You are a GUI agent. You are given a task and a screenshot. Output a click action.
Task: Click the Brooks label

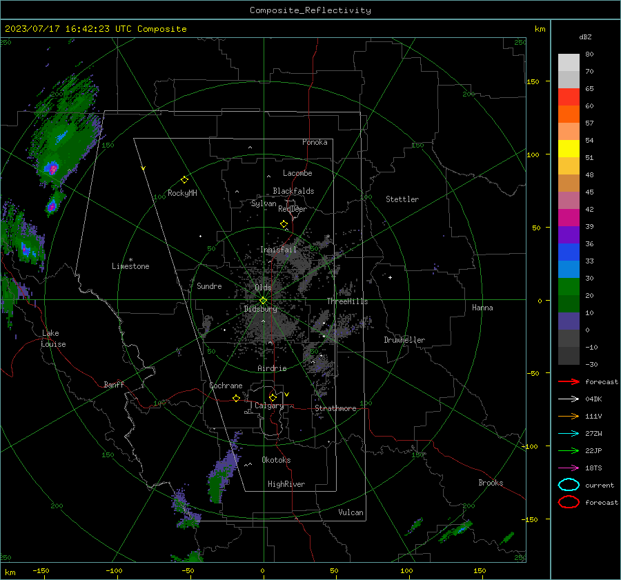(x=491, y=483)
